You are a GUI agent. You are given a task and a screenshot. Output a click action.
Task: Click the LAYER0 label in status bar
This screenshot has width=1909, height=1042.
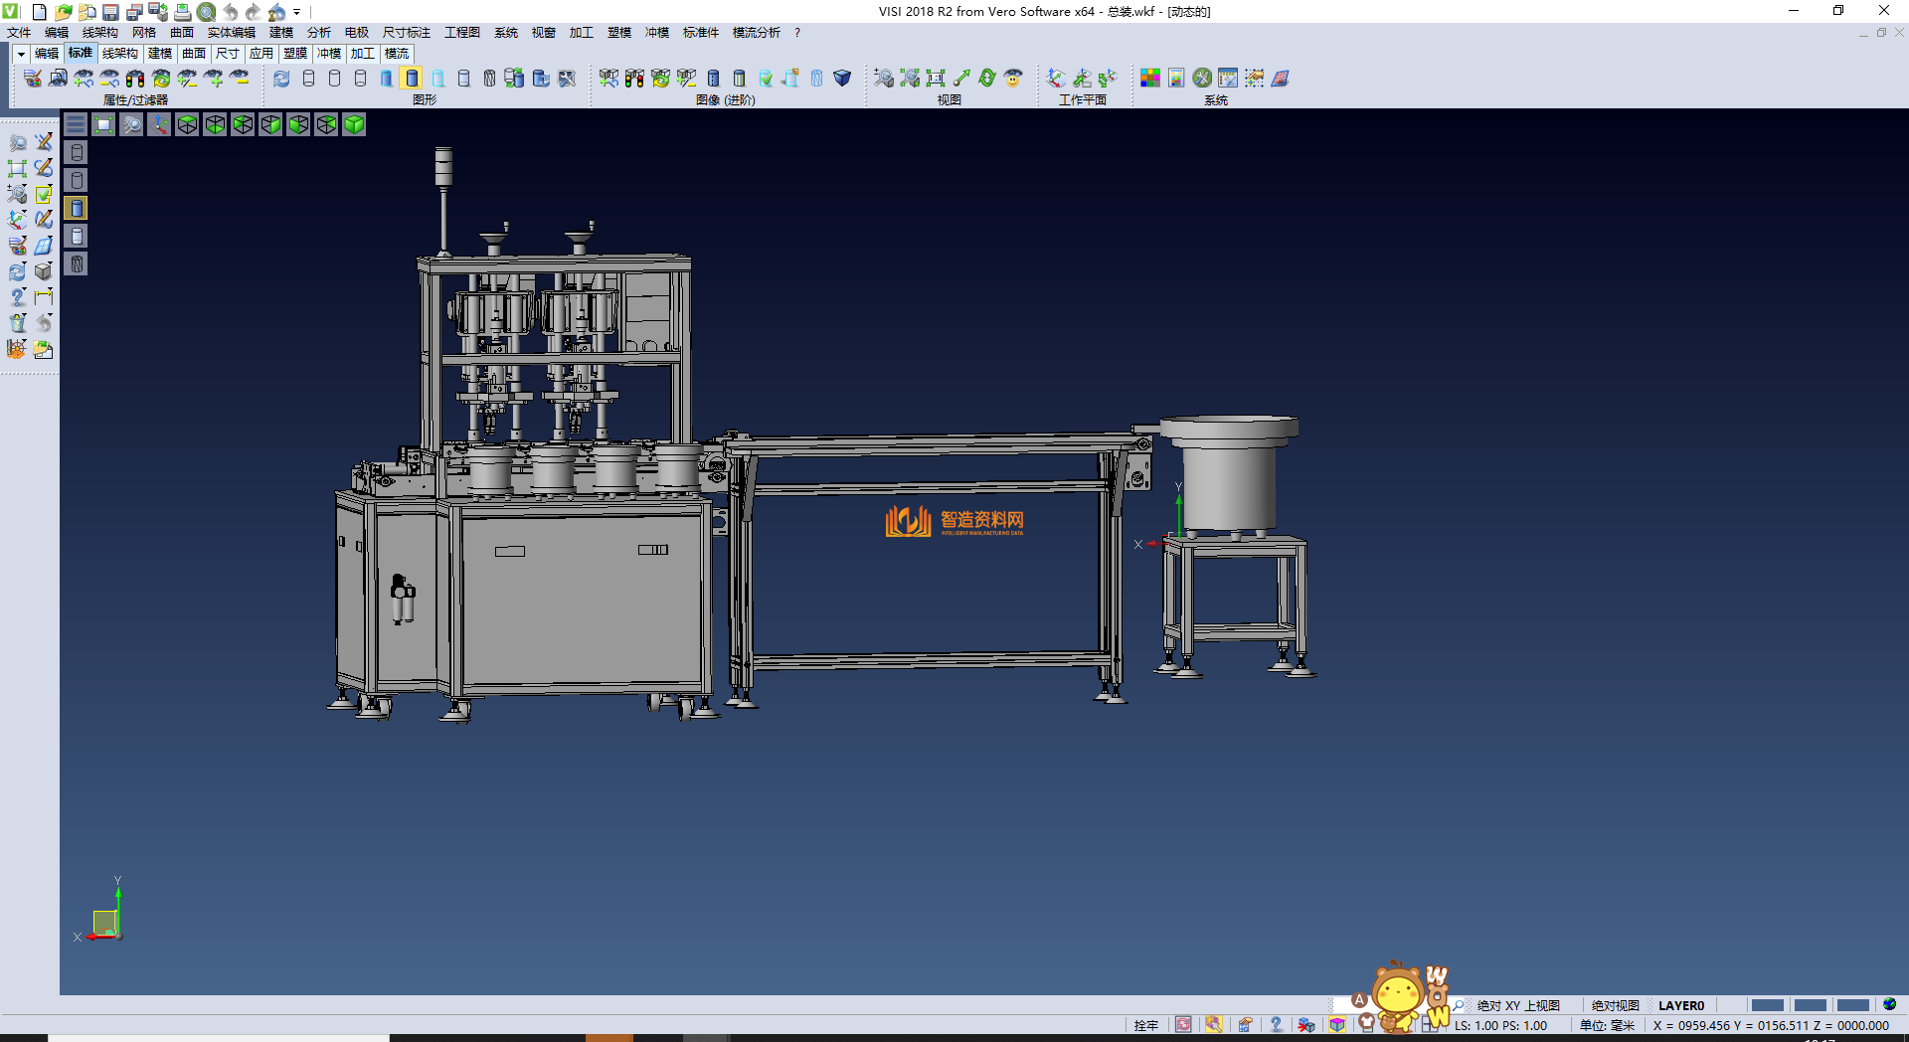point(1680,1005)
